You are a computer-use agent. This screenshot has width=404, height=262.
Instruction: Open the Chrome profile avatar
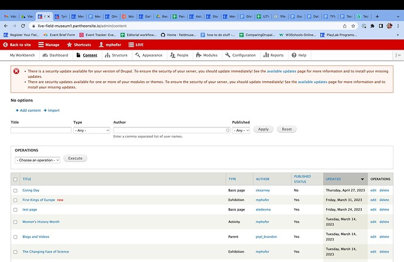click(389, 26)
